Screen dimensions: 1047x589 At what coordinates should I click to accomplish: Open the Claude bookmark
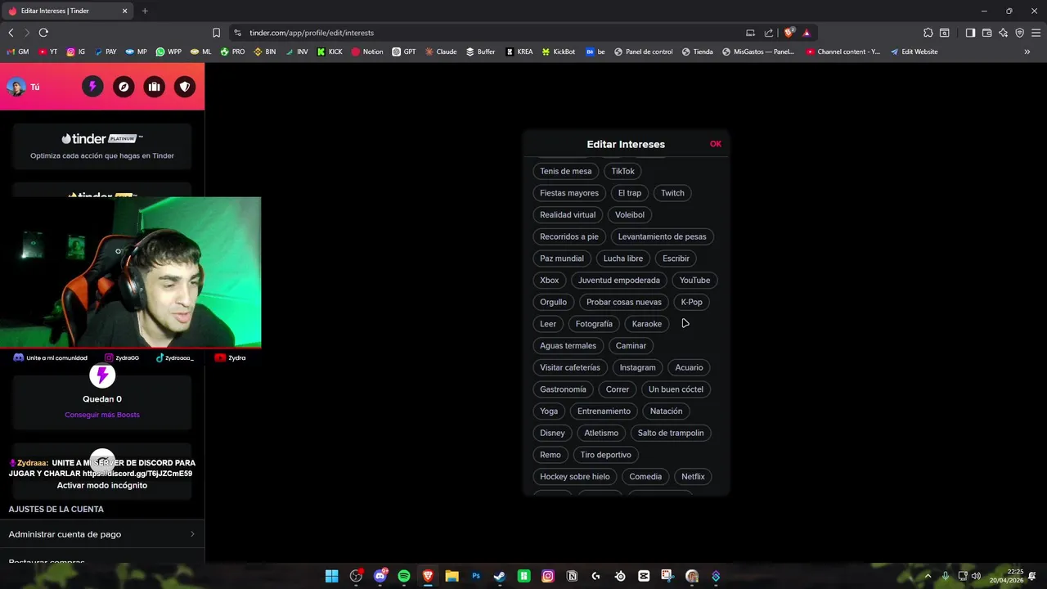tap(440, 52)
